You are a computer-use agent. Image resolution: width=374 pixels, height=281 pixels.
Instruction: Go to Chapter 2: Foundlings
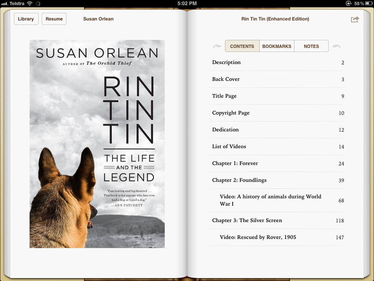(239, 180)
